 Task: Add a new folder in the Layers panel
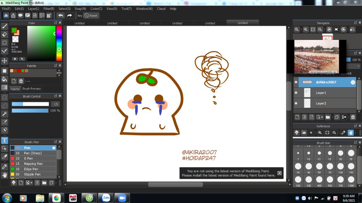tap(328, 117)
